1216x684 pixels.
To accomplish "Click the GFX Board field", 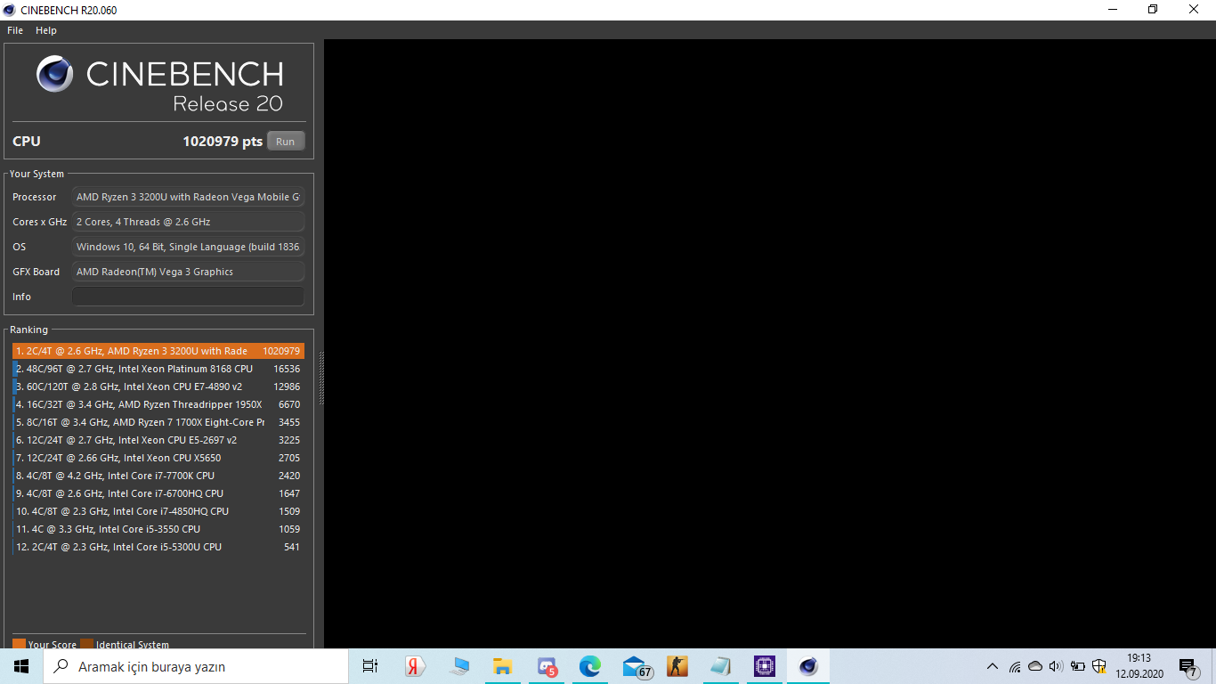I will (188, 272).
